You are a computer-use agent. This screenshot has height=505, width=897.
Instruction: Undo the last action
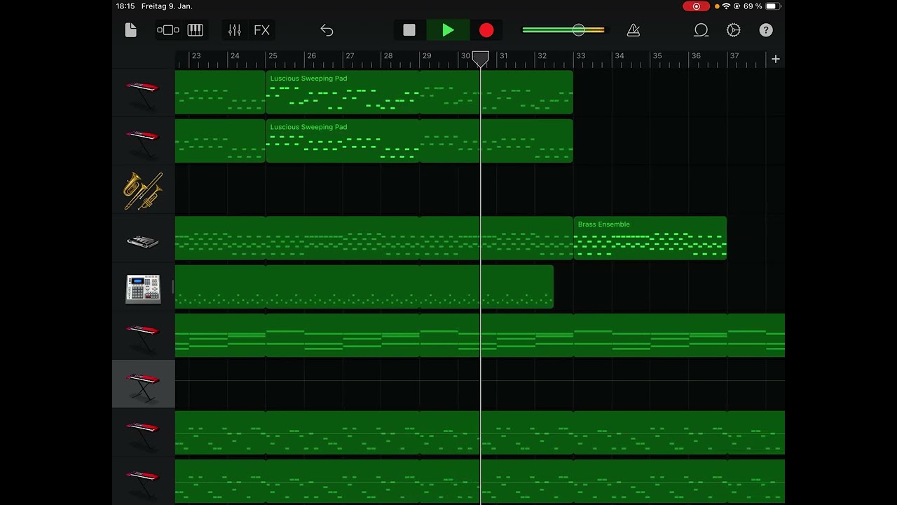[x=327, y=30]
